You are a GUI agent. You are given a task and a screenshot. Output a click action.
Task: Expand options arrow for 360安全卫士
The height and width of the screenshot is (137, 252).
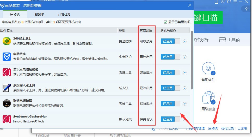(x=185, y=41)
